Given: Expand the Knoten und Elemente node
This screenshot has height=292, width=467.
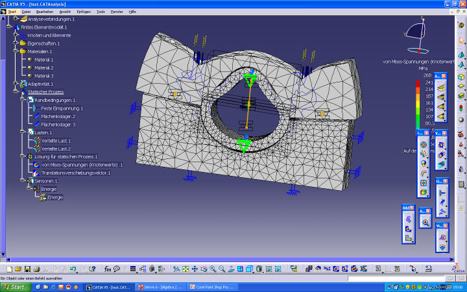Looking at the screenshot, I should [15, 35].
